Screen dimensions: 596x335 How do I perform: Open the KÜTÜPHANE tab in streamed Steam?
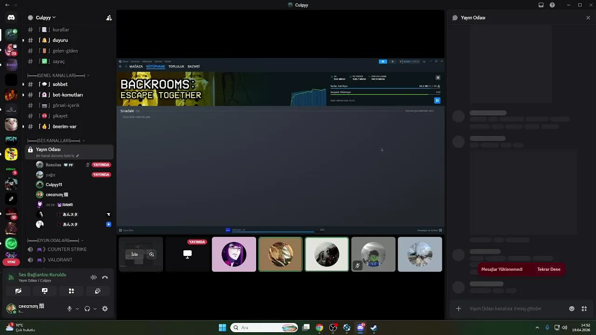pyautogui.click(x=156, y=67)
